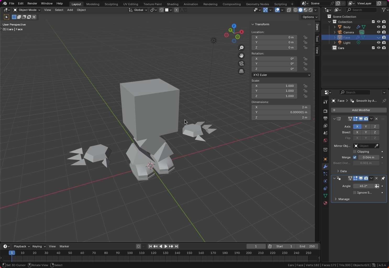Switch to orthographic view grid icon
The width and height of the screenshot is (389, 268).
241,71
